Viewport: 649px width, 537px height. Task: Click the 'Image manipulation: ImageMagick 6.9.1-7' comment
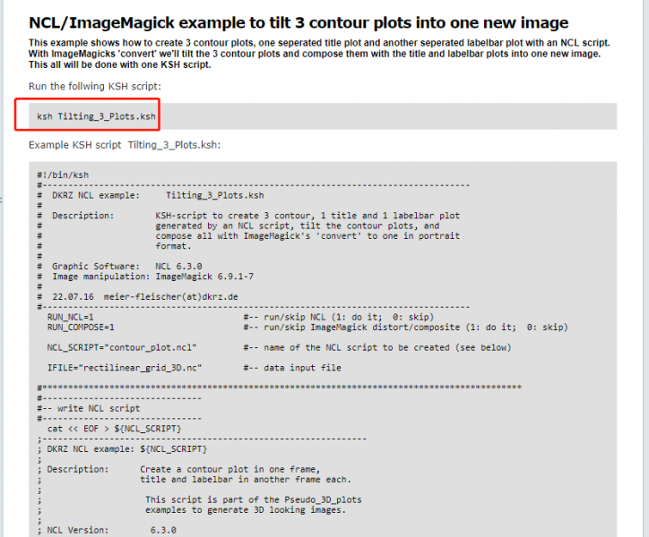point(152,277)
